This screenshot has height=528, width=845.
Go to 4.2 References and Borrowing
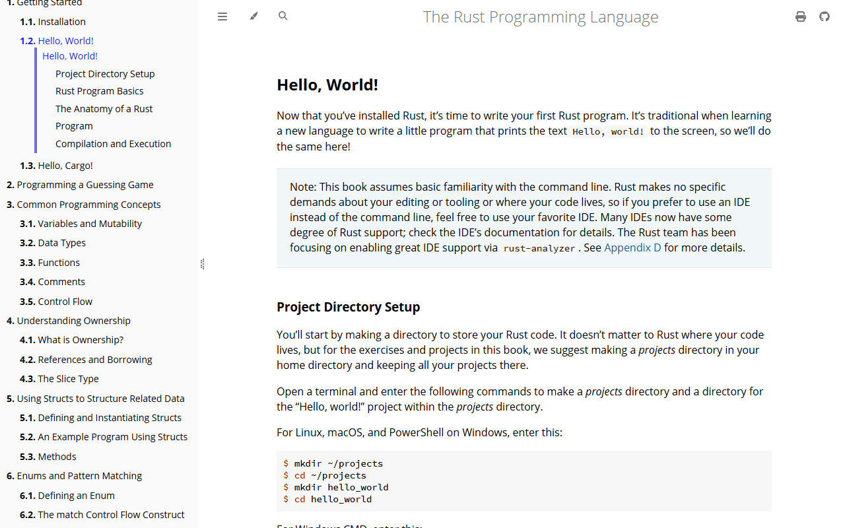click(86, 360)
